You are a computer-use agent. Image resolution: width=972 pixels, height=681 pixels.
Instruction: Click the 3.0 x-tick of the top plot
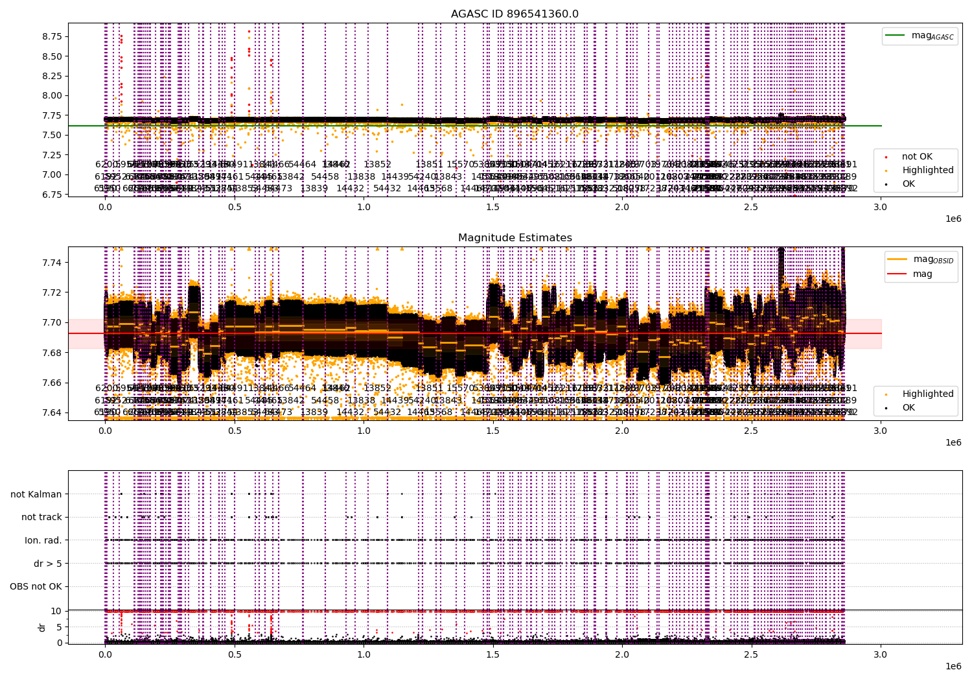881,208
